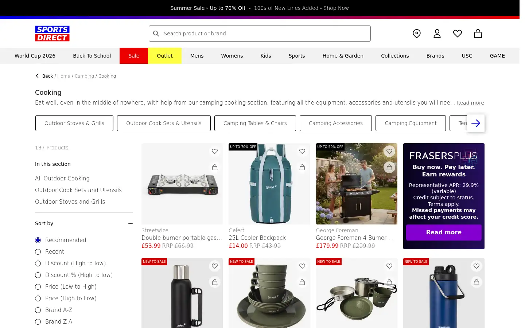Expand description with Read more link
This screenshot has width=525, height=328.
click(470, 103)
